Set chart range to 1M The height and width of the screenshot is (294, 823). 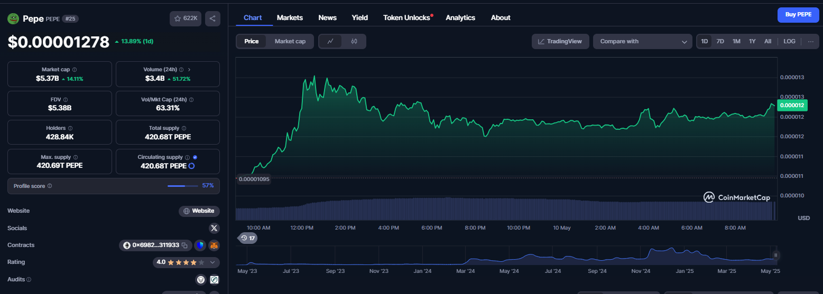tap(736, 41)
